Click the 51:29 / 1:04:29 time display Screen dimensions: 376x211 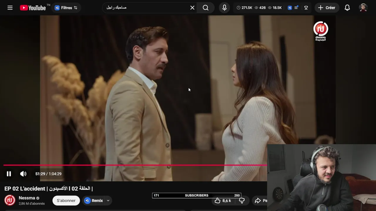click(x=48, y=174)
